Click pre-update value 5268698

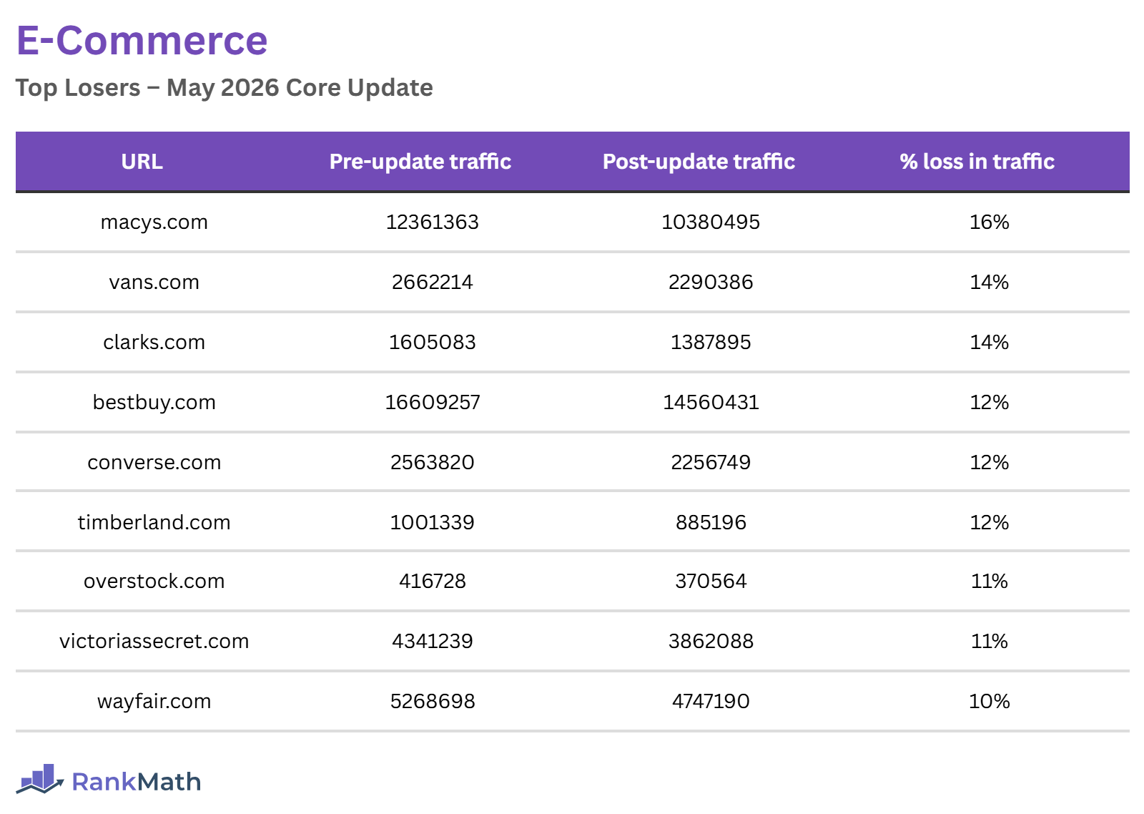click(x=433, y=702)
